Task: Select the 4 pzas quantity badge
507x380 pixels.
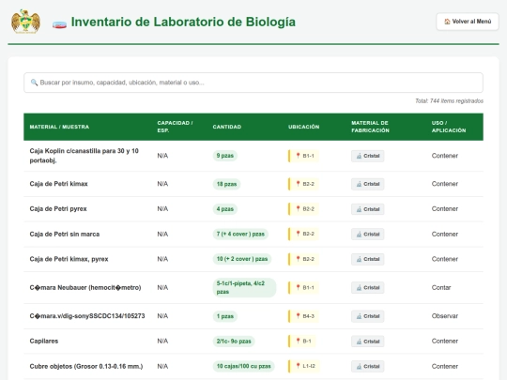Action: click(225, 209)
